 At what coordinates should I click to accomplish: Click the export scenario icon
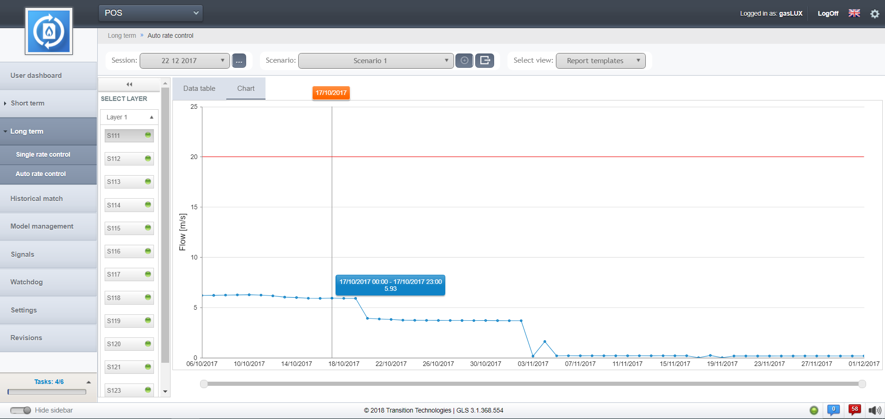(484, 60)
